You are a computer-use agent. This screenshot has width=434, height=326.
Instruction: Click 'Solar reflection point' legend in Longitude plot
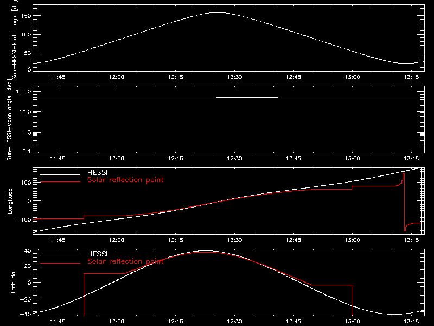(125, 180)
